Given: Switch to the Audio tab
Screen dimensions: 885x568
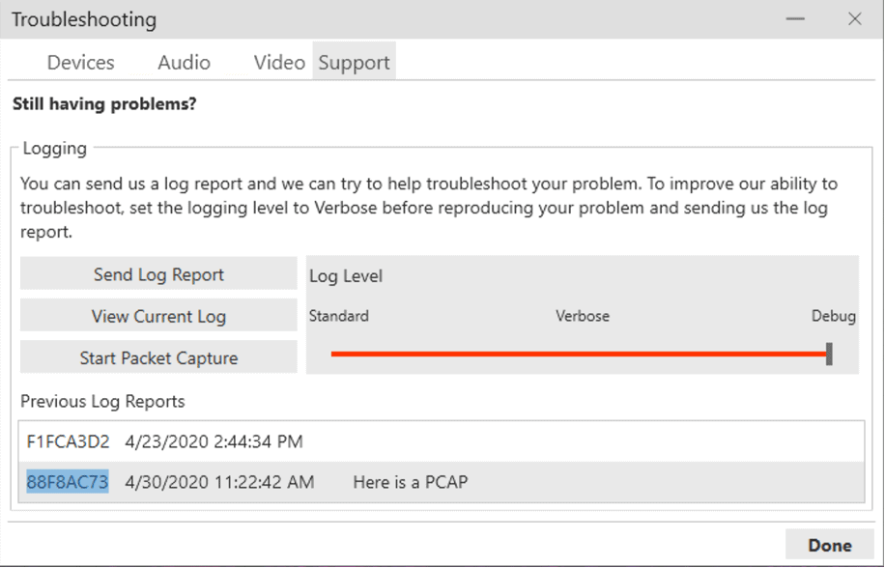Looking at the screenshot, I should pyautogui.click(x=184, y=62).
